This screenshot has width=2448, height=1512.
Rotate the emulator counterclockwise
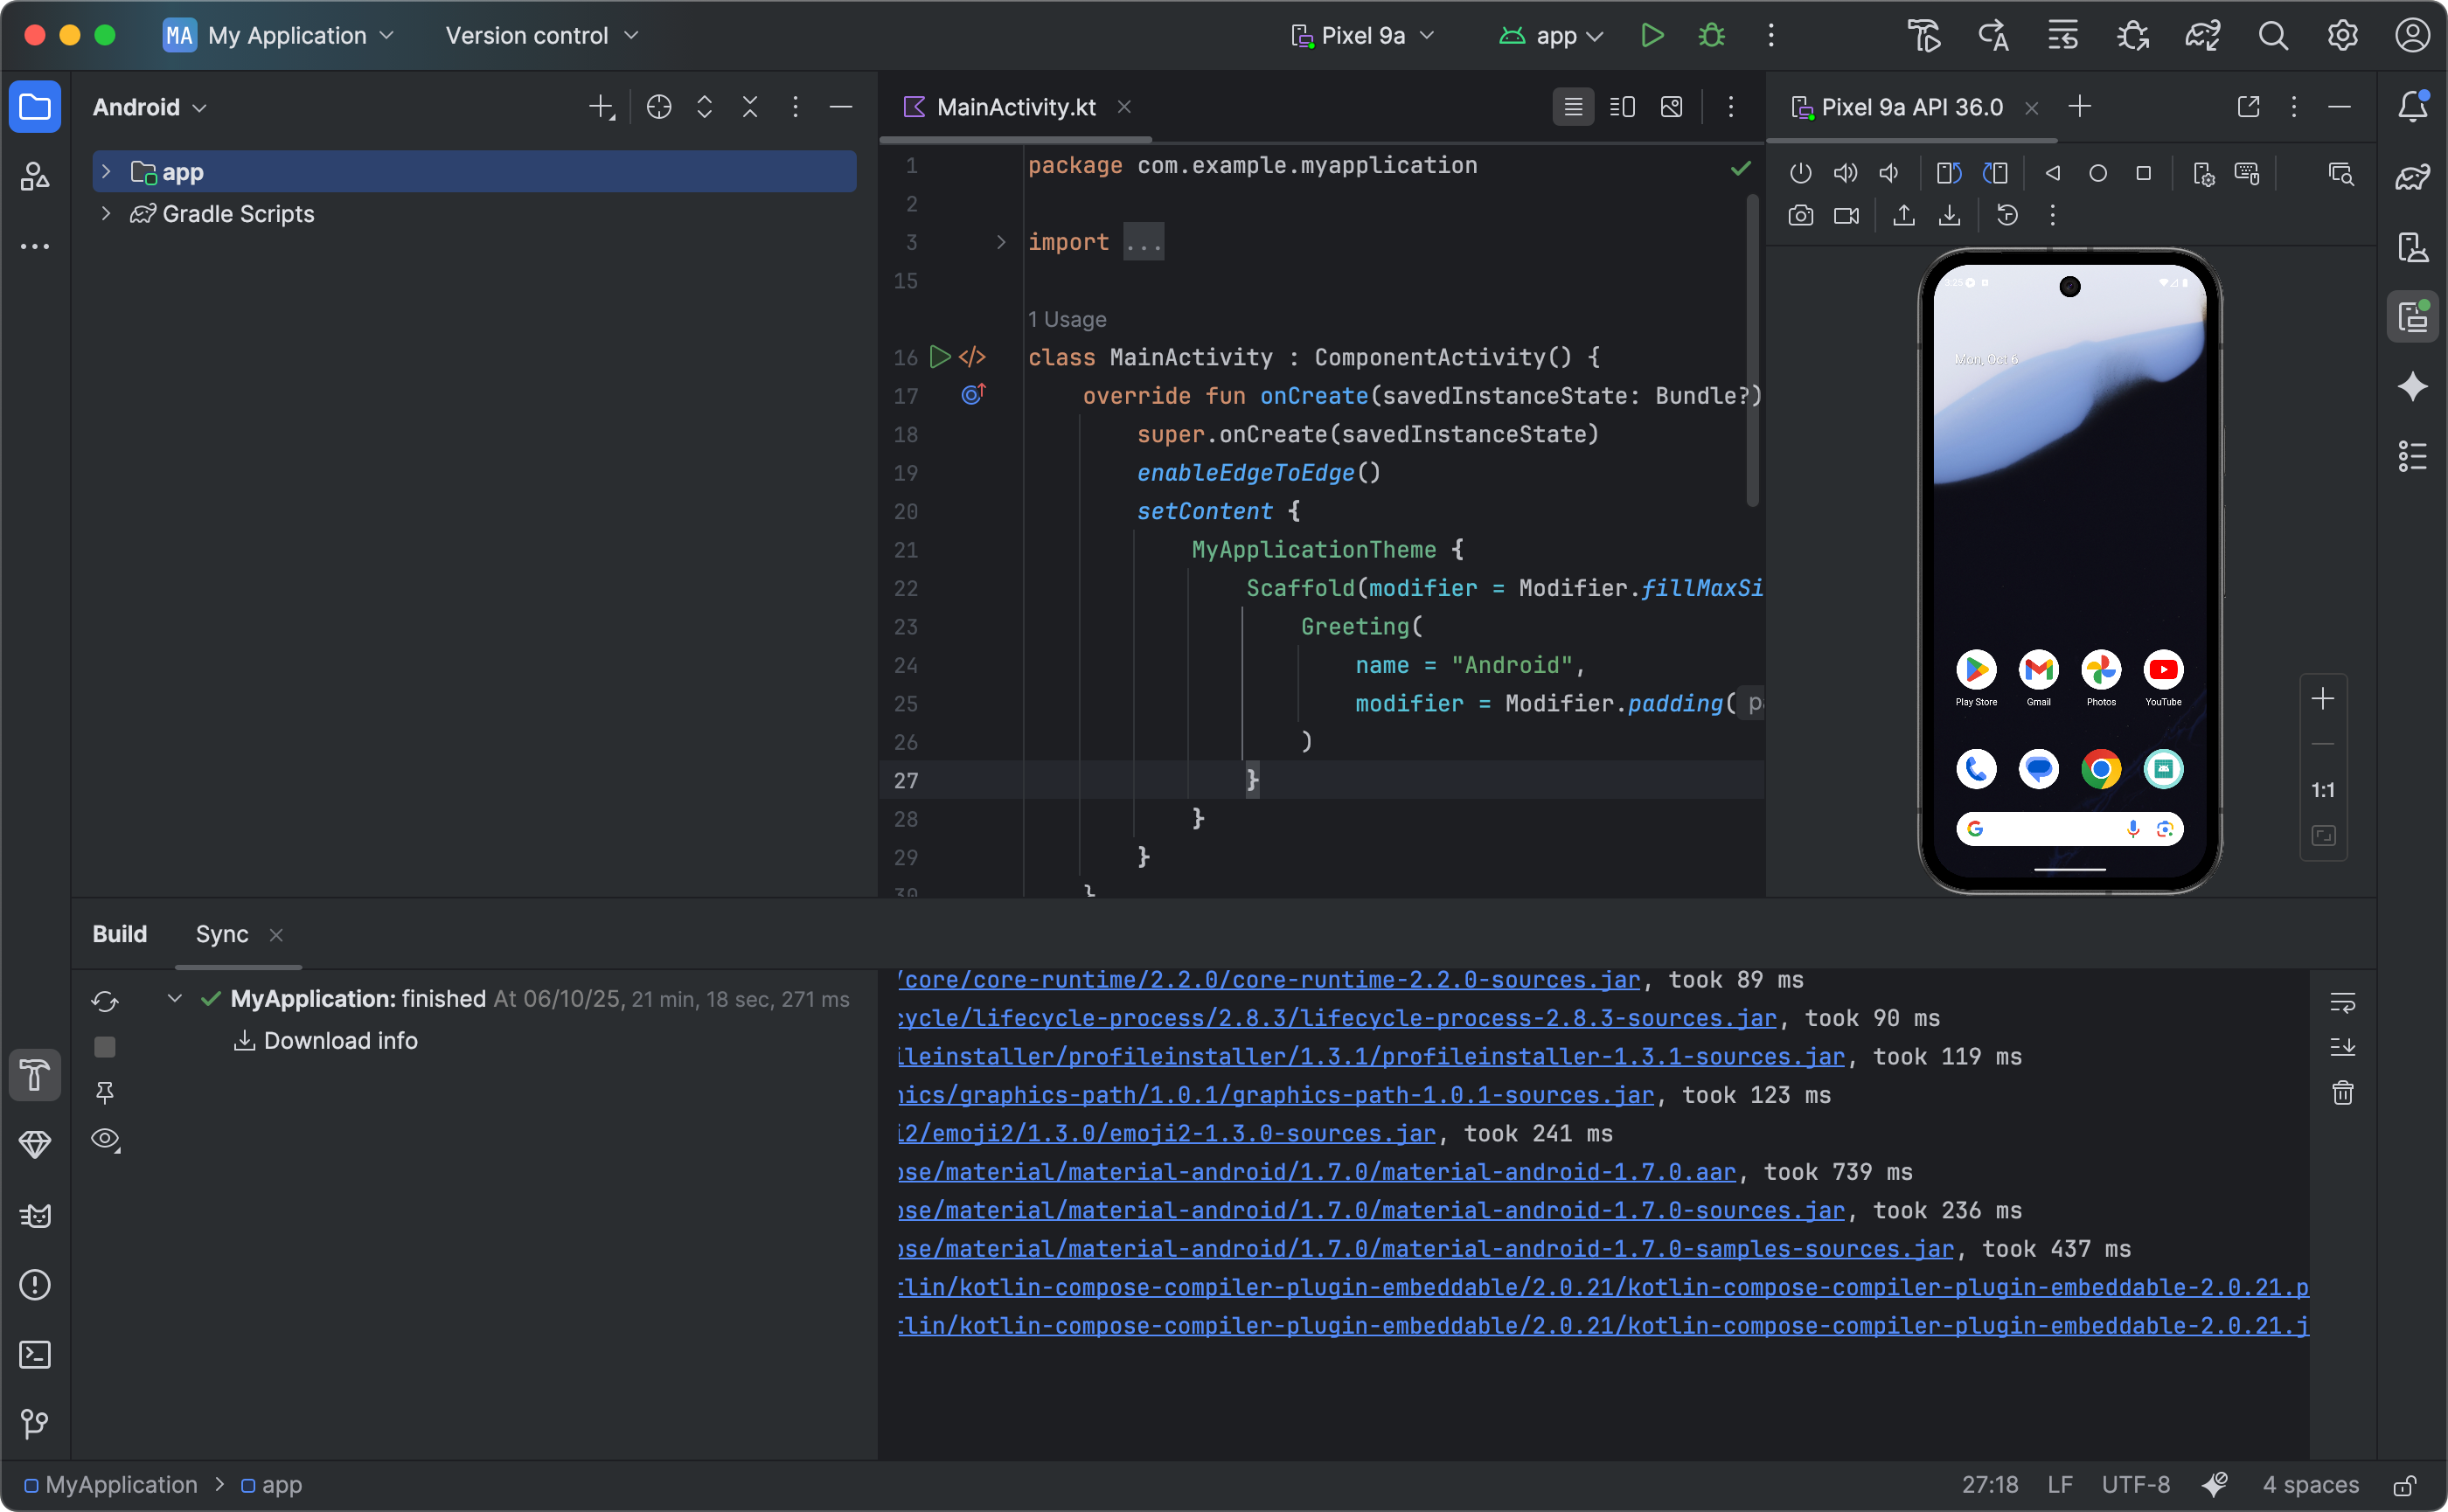(x=1948, y=172)
